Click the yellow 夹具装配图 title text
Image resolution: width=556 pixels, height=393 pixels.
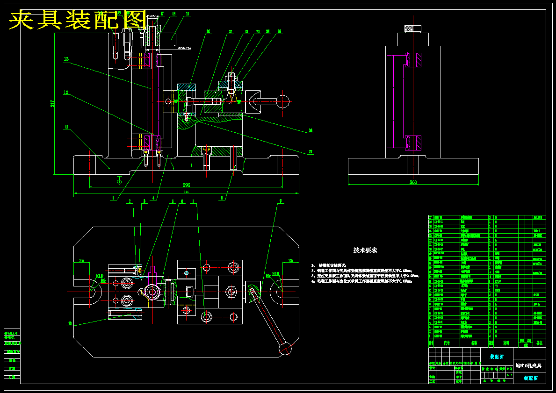pyautogui.click(x=77, y=20)
